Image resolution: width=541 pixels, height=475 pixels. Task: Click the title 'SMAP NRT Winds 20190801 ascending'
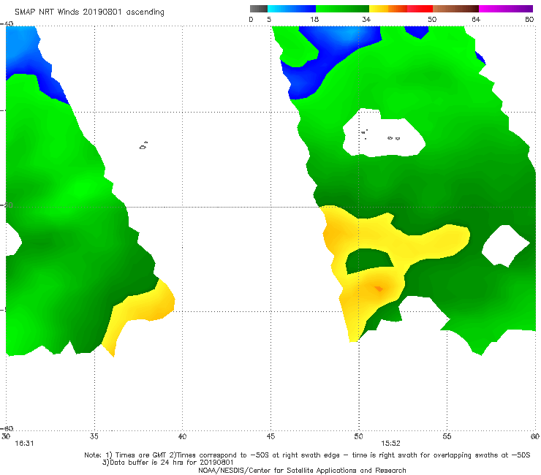[89, 12]
